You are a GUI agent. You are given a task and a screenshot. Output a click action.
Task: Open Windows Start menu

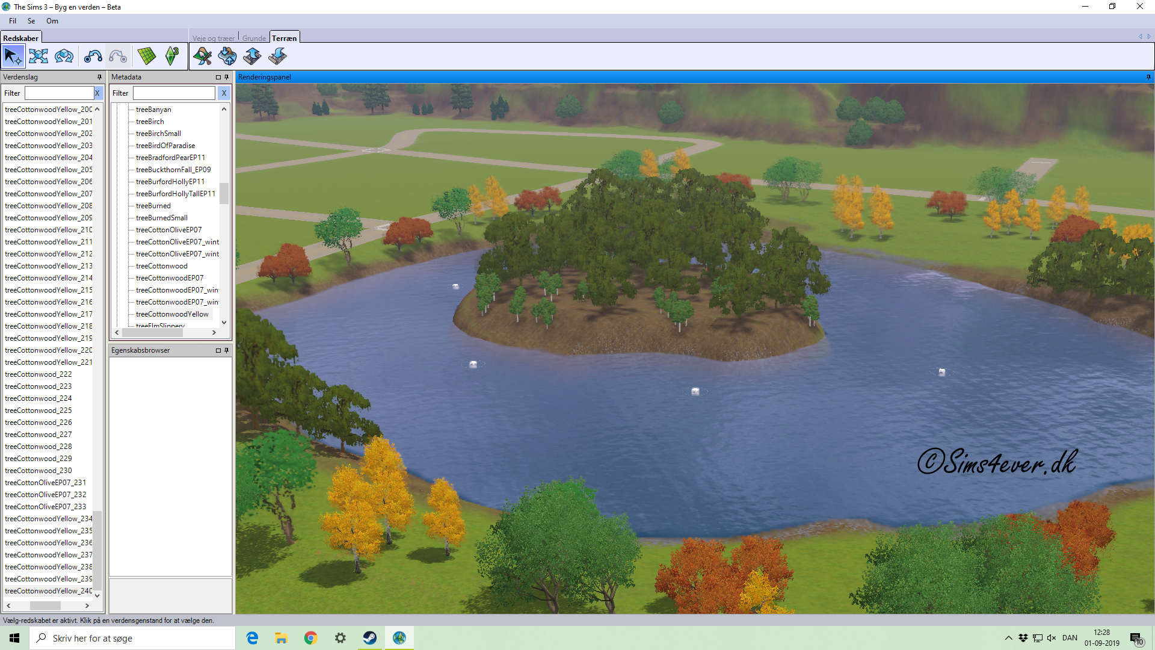[14, 638]
